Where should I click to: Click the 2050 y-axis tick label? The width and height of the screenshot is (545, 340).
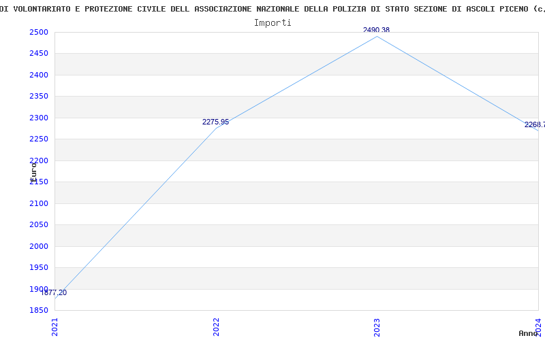coord(39,225)
